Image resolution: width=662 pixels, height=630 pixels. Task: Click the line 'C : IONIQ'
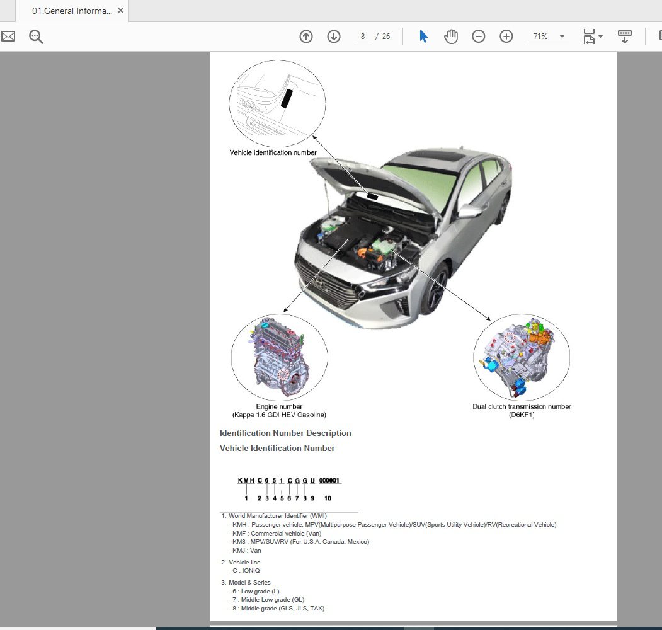point(244,570)
